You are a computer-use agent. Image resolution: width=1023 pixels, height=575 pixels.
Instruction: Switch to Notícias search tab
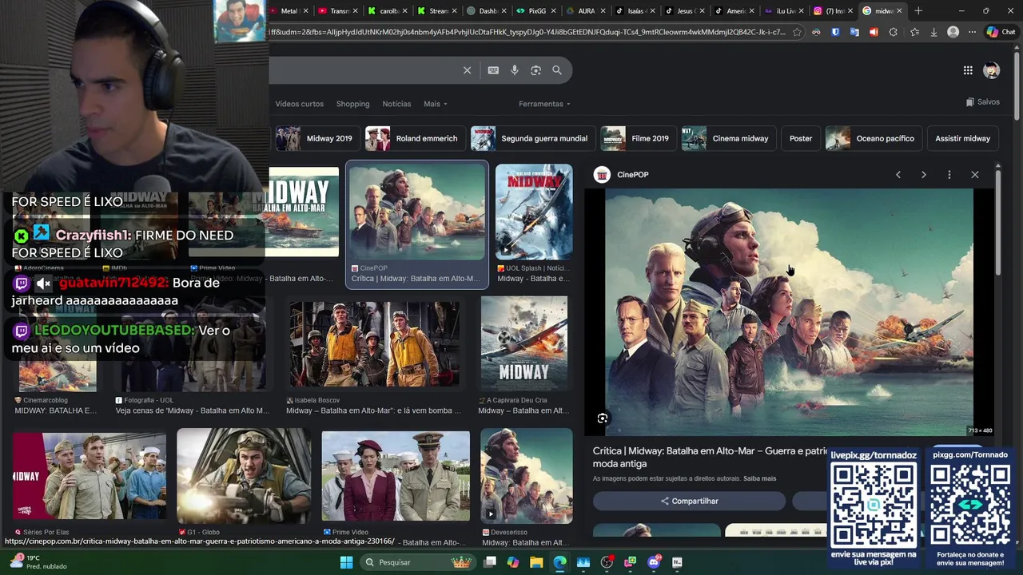(396, 104)
